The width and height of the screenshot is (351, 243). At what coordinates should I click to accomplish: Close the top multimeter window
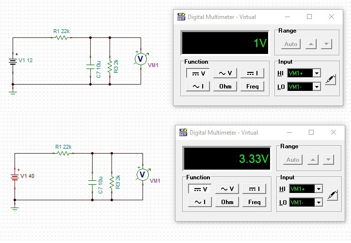tap(332, 17)
